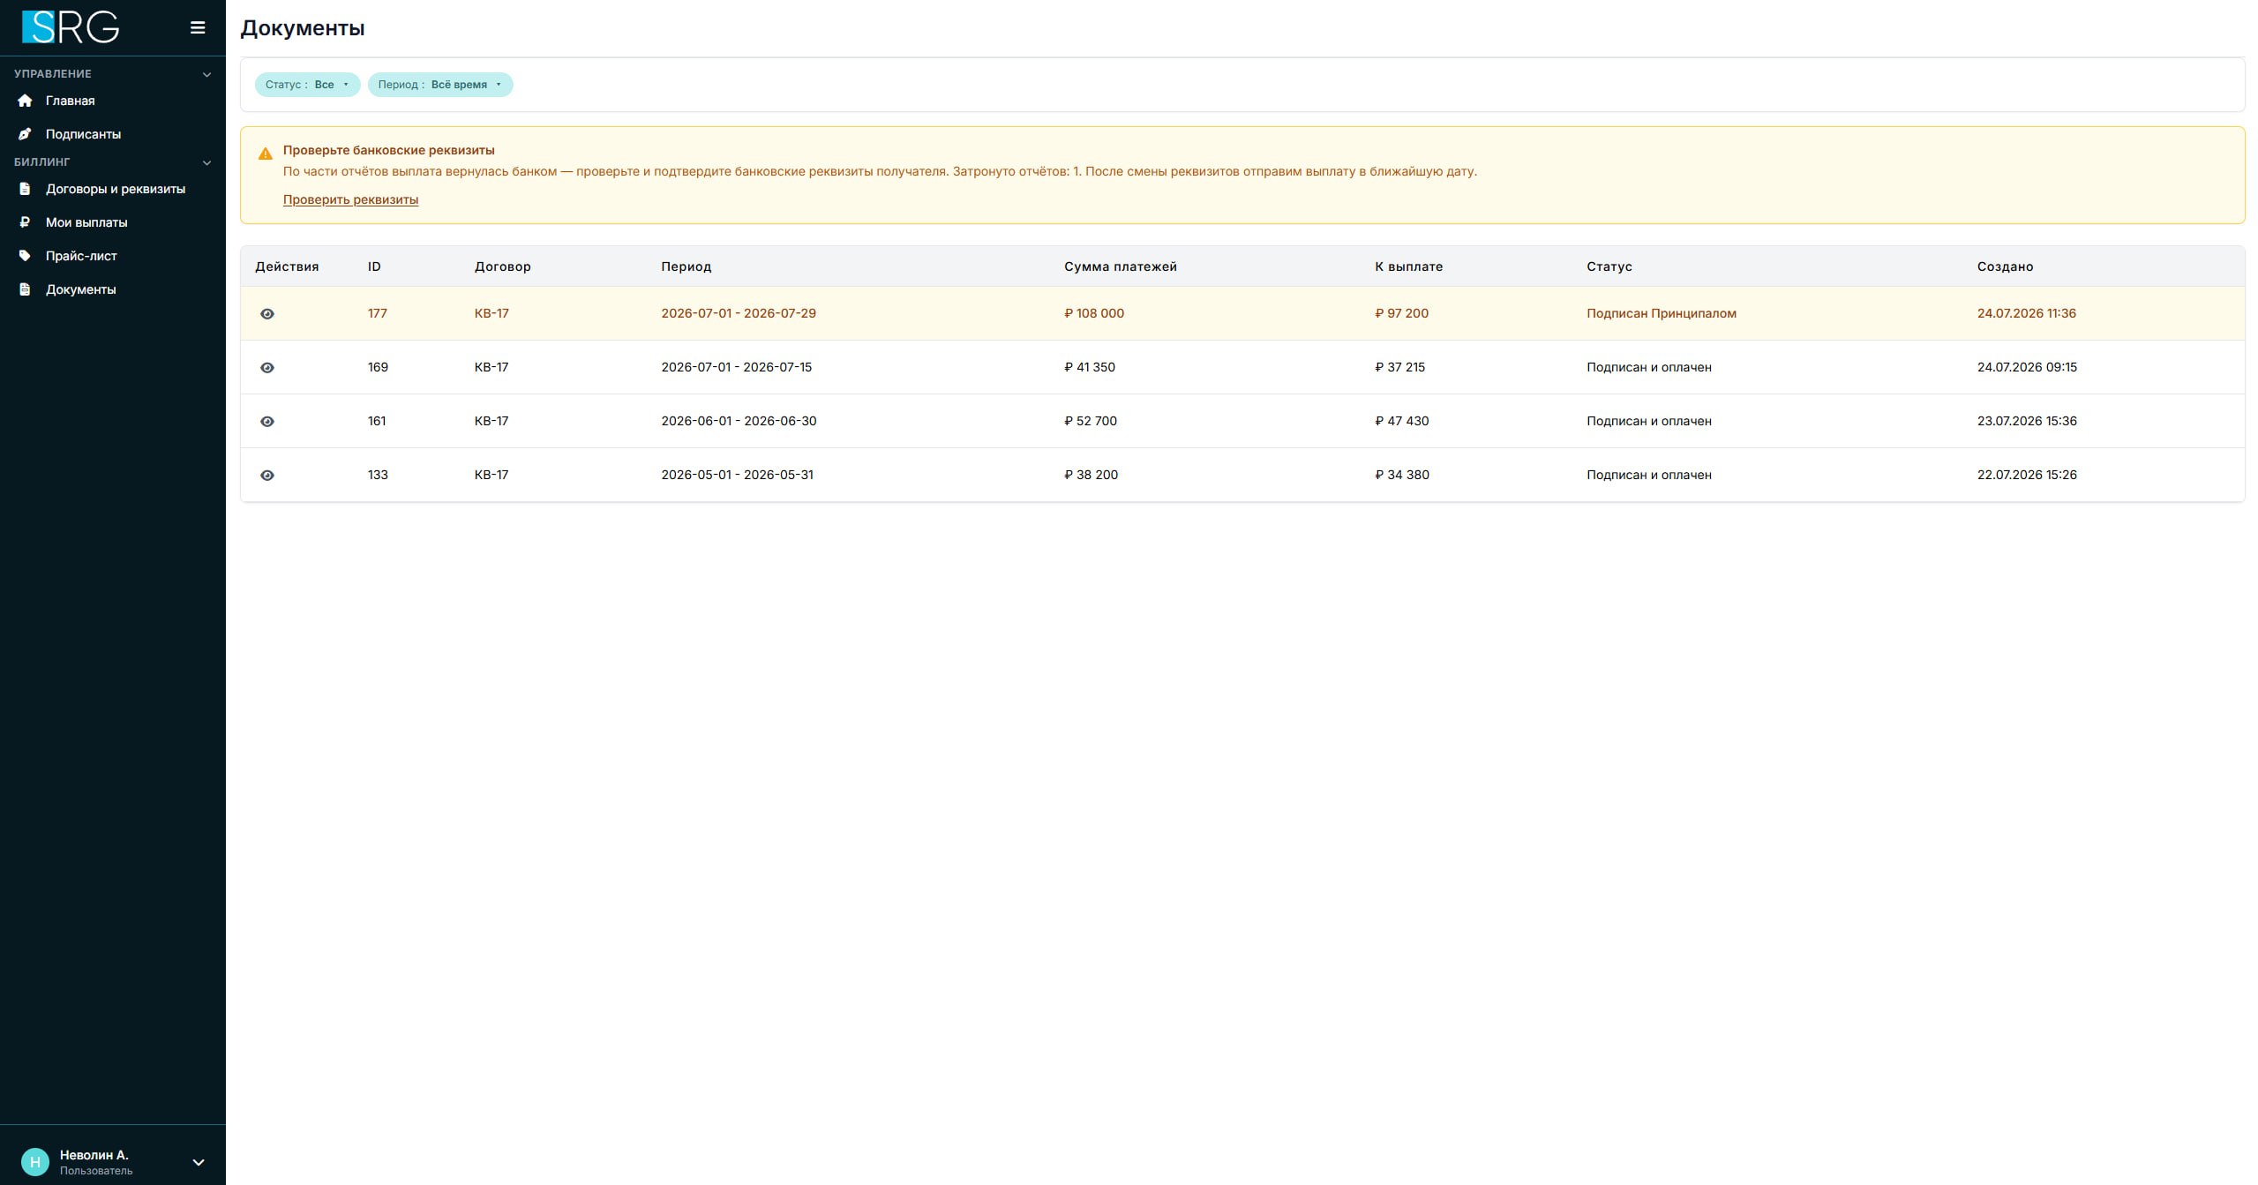This screenshot has width=2258, height=1185.
Task: Click the Статус column header
Action: click(x=1609, y=266)
